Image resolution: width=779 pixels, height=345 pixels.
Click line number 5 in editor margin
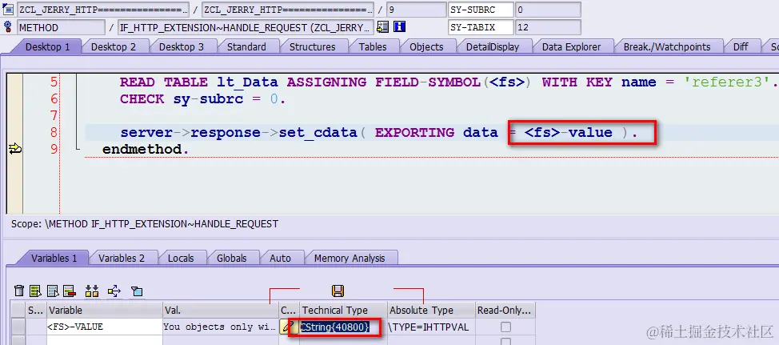(53, 82)
